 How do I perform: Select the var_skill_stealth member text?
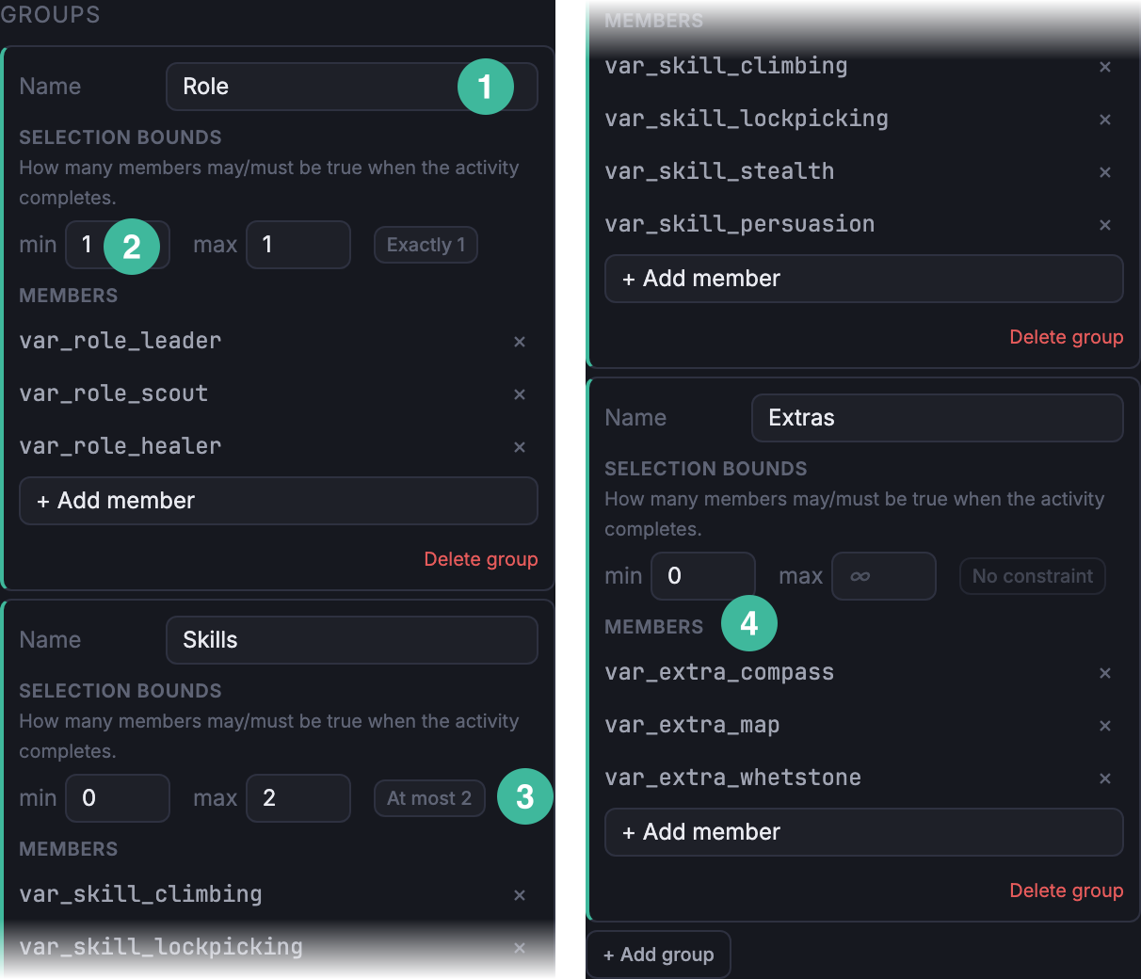(x=719, y=171)
